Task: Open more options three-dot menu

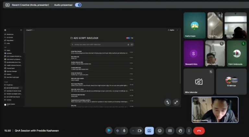Action: coord(189,131)
